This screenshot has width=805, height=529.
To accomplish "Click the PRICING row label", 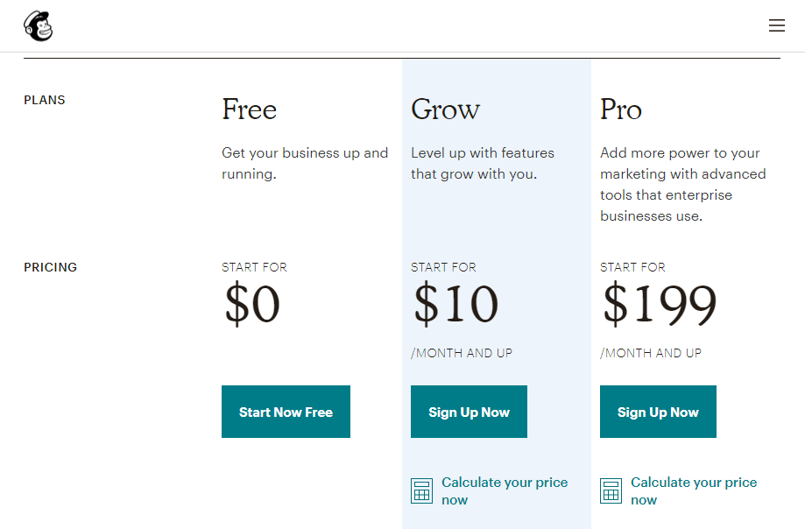I will (x=50, y=267).
